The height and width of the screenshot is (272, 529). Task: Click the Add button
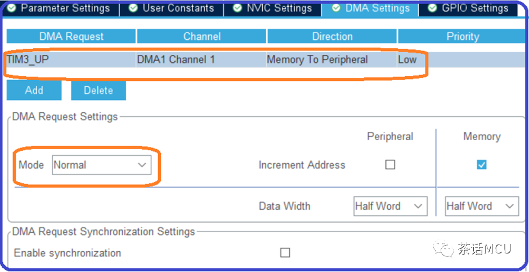click(34, 90)
